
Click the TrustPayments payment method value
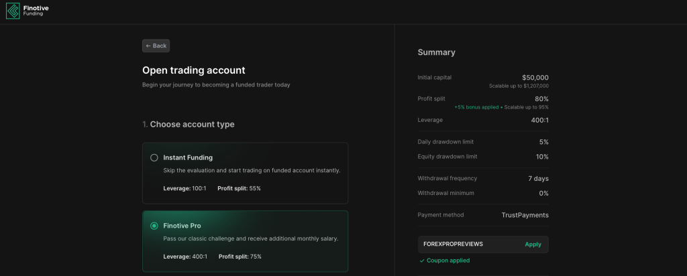click(x=525, y=215)
